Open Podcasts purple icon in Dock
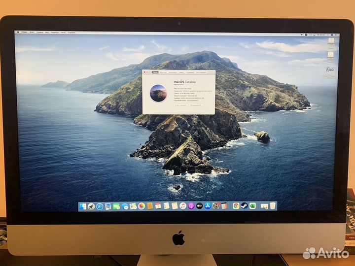 (x=191, y=206)
